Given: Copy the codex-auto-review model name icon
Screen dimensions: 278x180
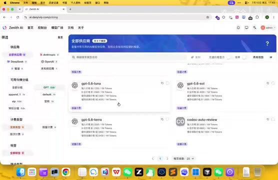Looking at the screenshot, I should (267, 119).
